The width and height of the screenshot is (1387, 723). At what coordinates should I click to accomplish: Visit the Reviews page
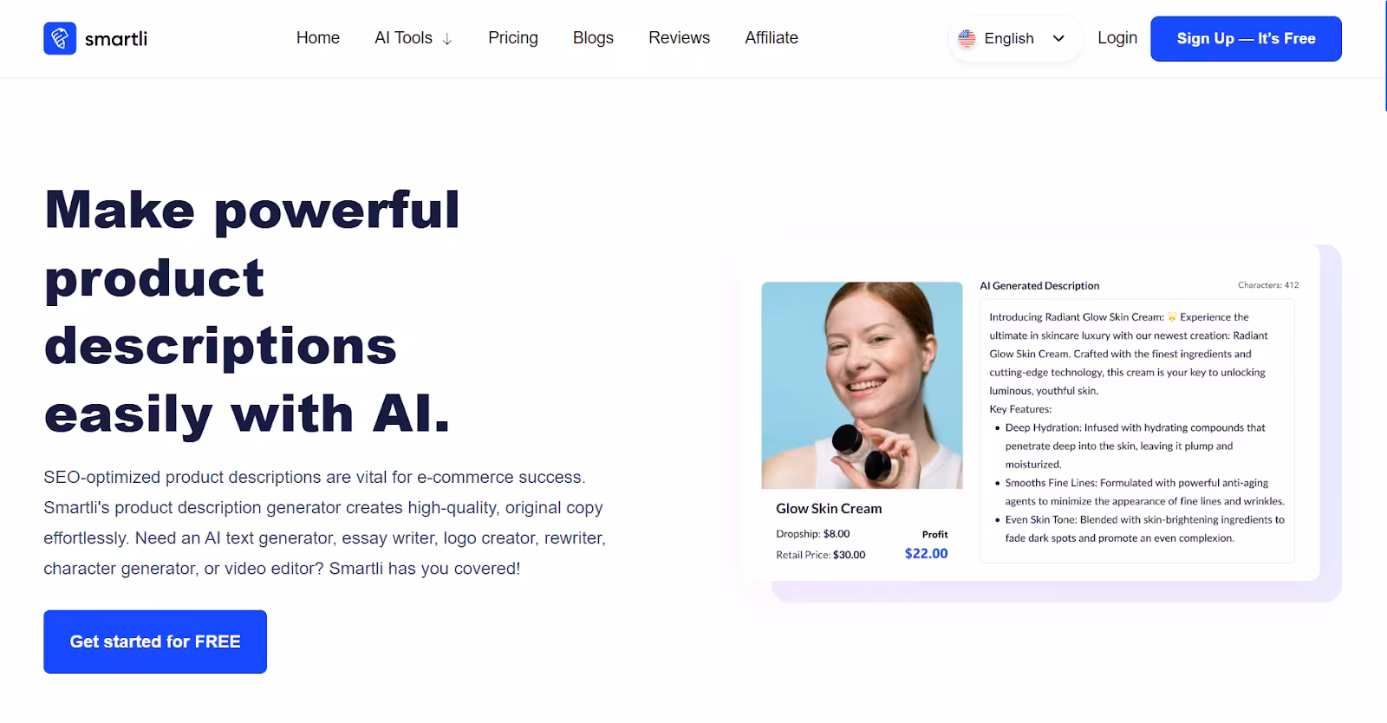coord(679,38)
